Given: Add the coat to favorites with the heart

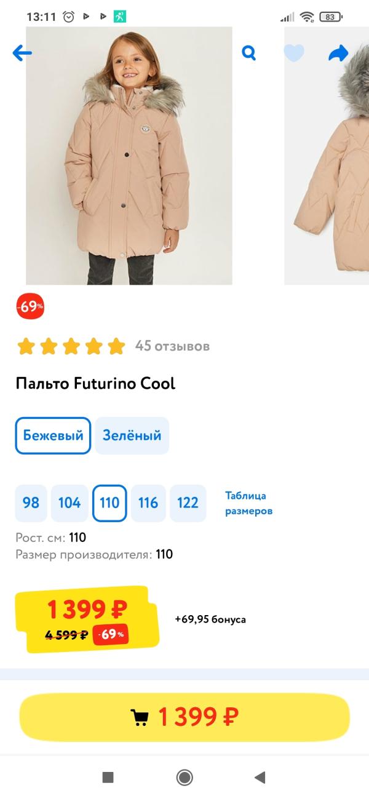Looking at the screenshot, I should tap(294, 53).
